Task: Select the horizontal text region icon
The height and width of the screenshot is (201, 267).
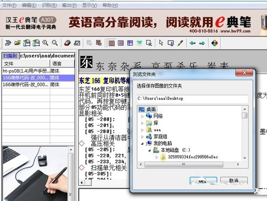Action: 112,43
